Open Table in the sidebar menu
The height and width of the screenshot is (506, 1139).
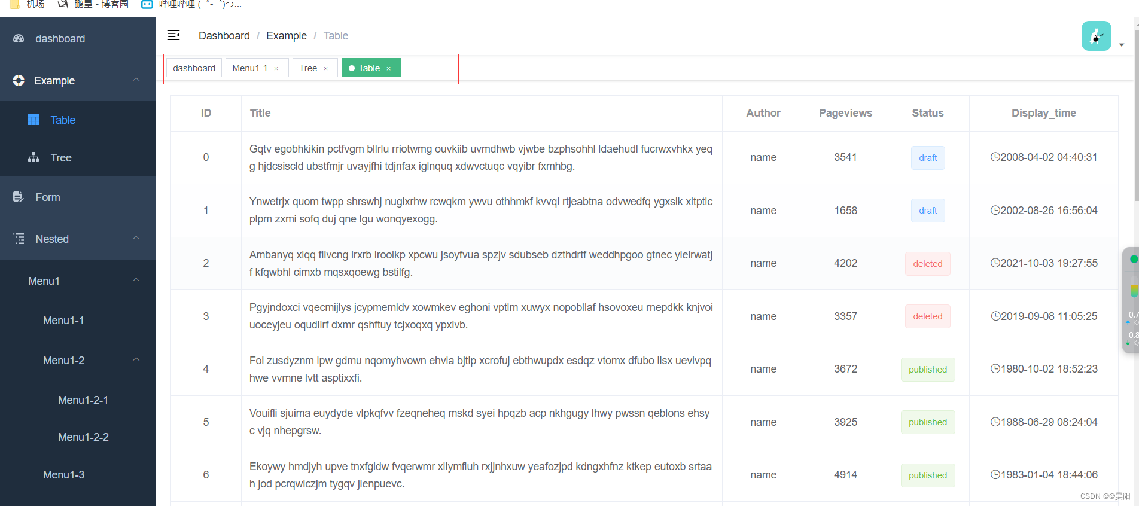pos(78,120)
